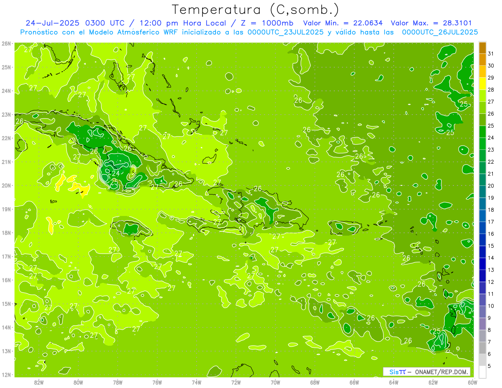This screenshot has height=388, width=502.
Task: Click the latitude label "18N"
Action: point(6,233)
